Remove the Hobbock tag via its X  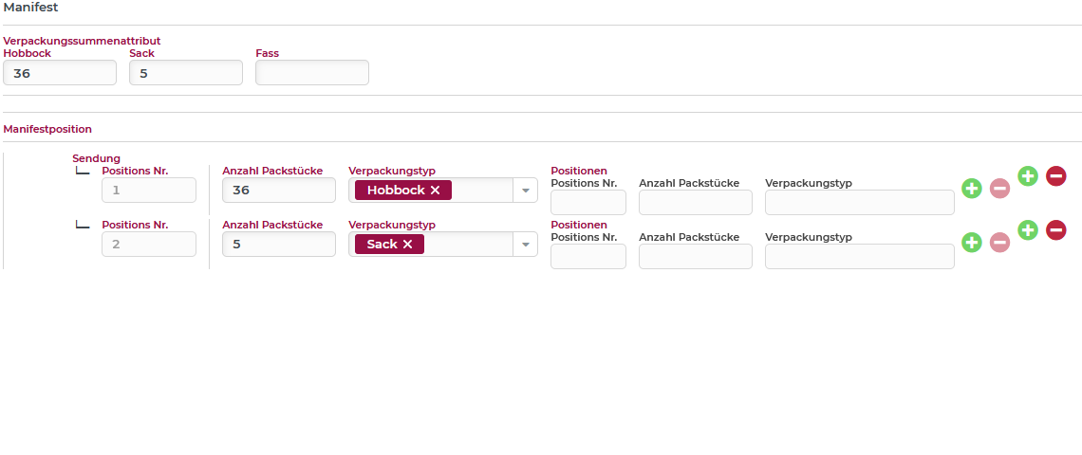click(436, 191)
